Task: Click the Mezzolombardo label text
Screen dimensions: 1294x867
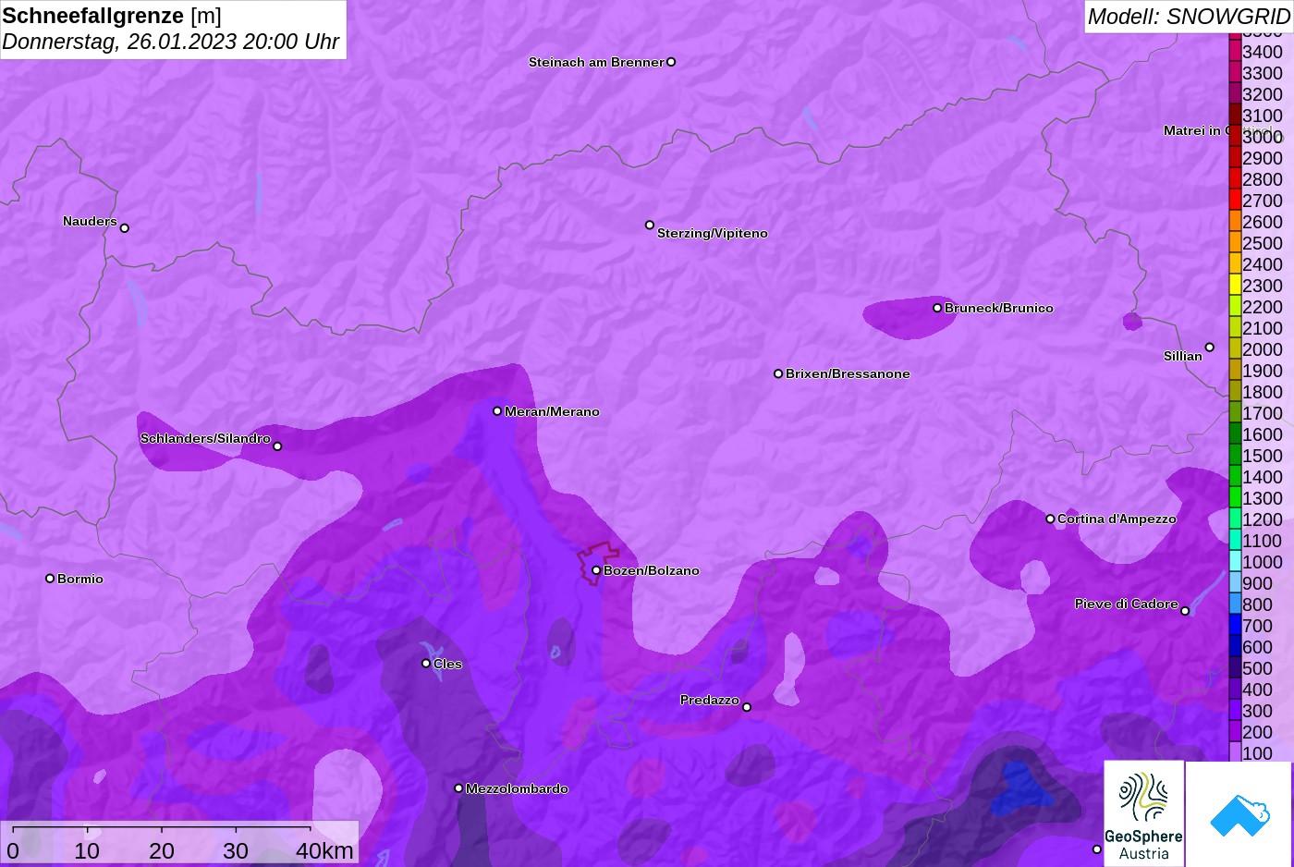Action: (517, 788)
